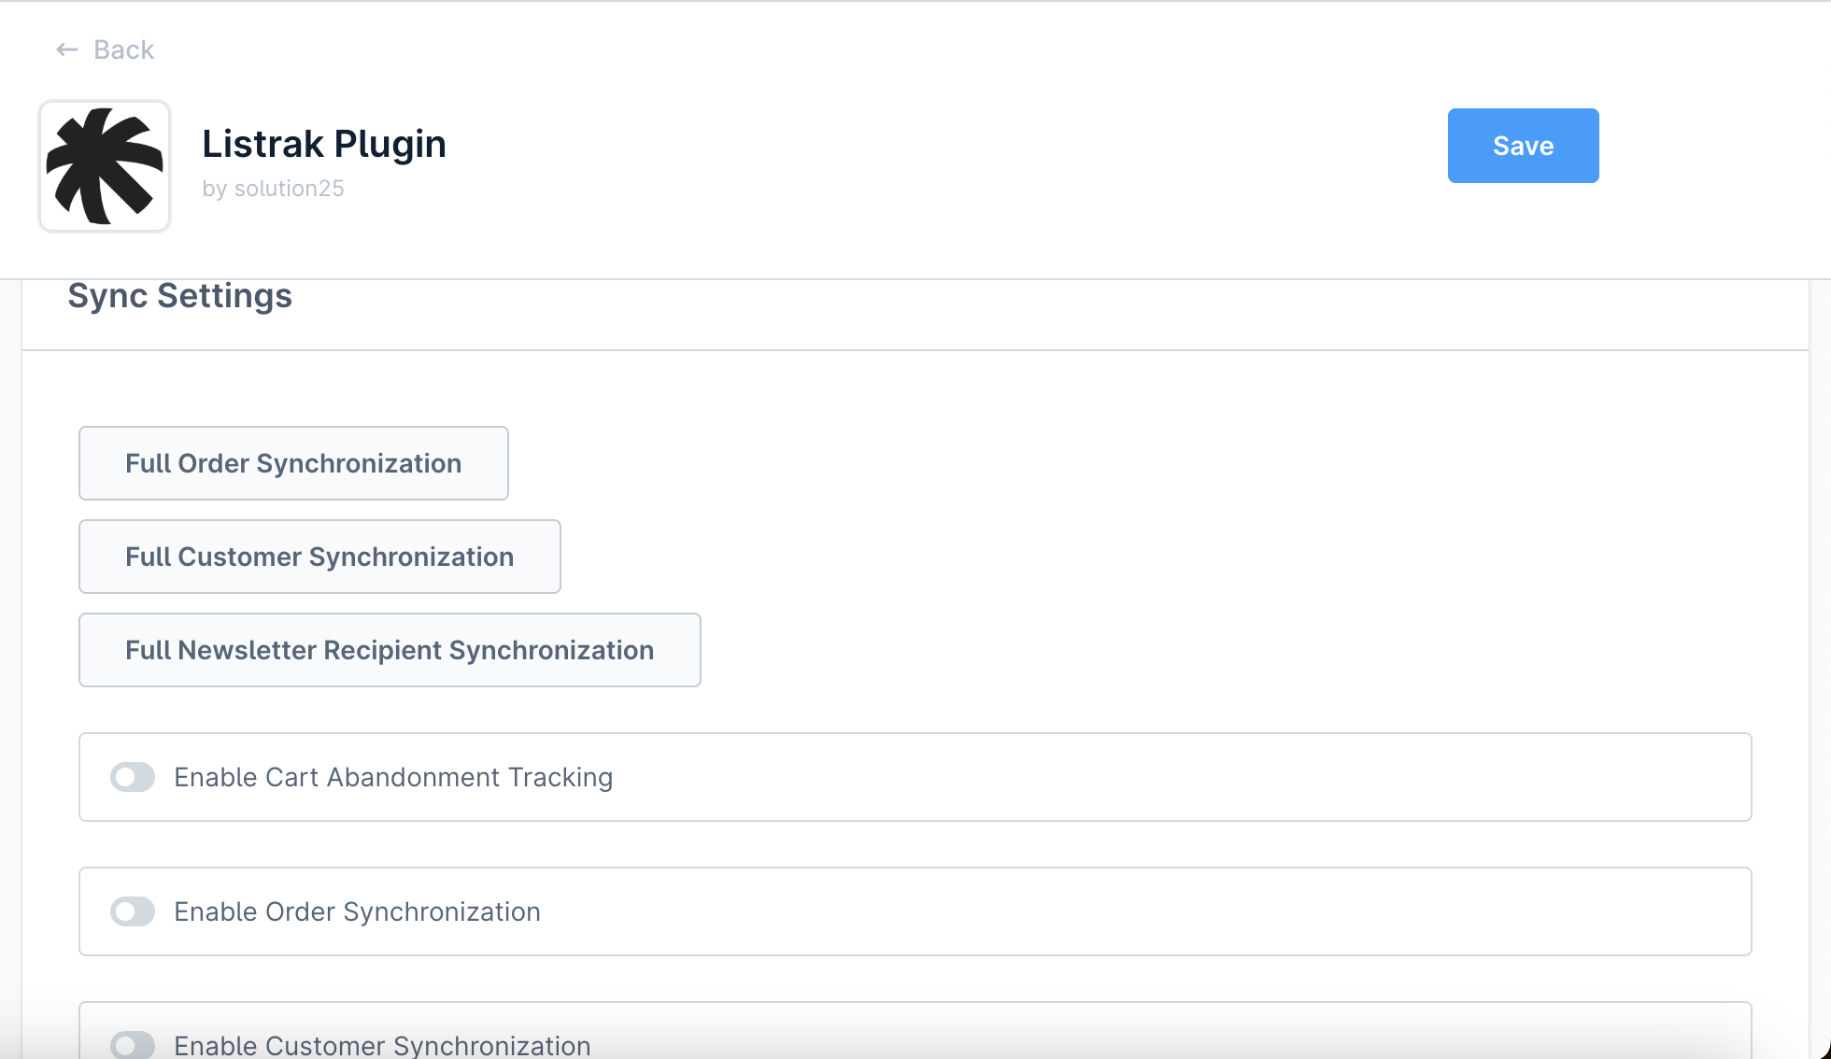The image size is (1831, 1059).
Task: Click the Enable Order Synchronization label text
Action: pos(357,911)
